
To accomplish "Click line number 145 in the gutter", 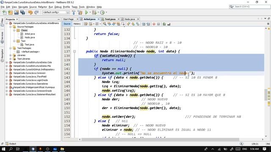I will coord(67,86).
